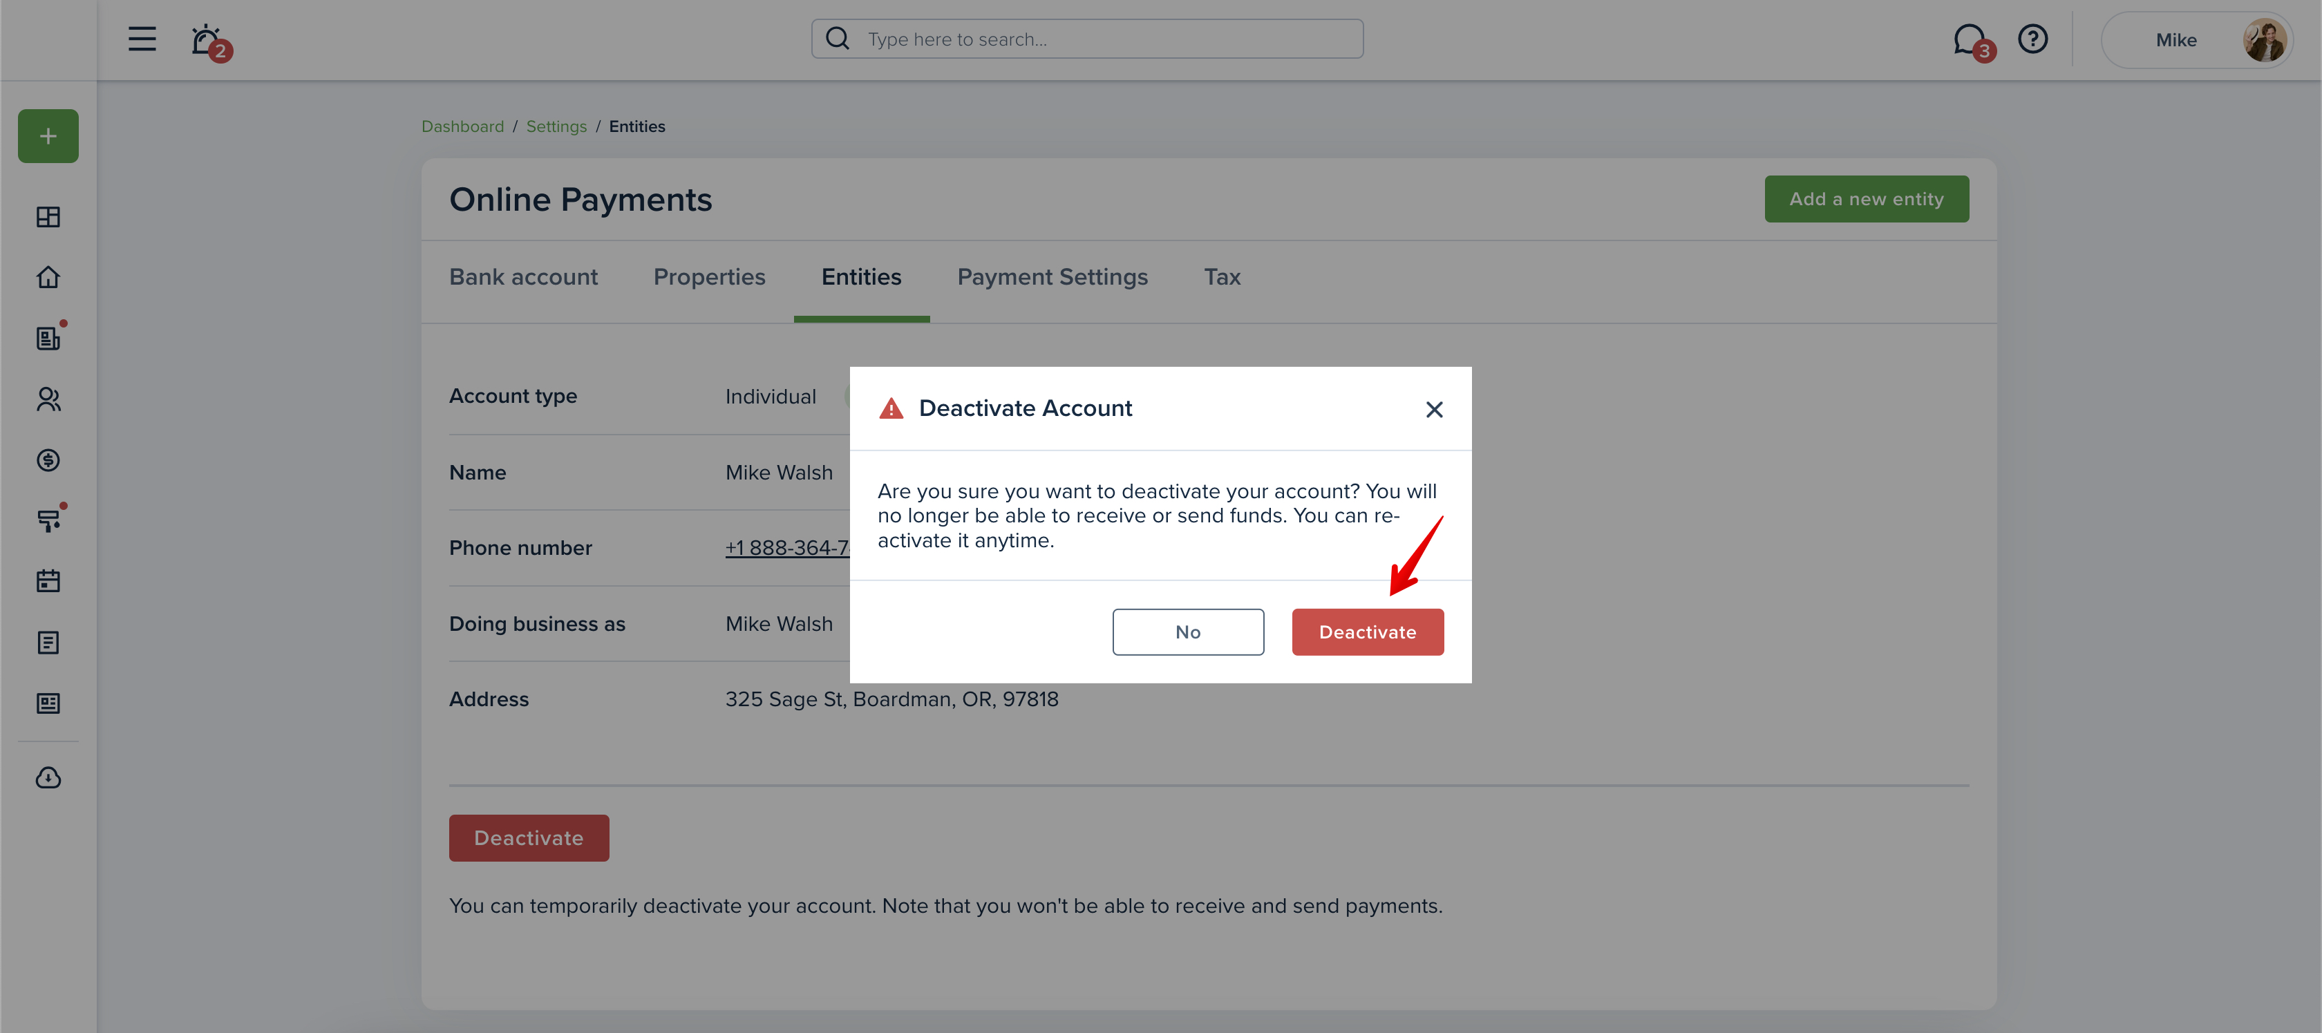Open the chat messages icon
The height and width of the screenshot is (1033, 2322).
tap(1970, 39)
